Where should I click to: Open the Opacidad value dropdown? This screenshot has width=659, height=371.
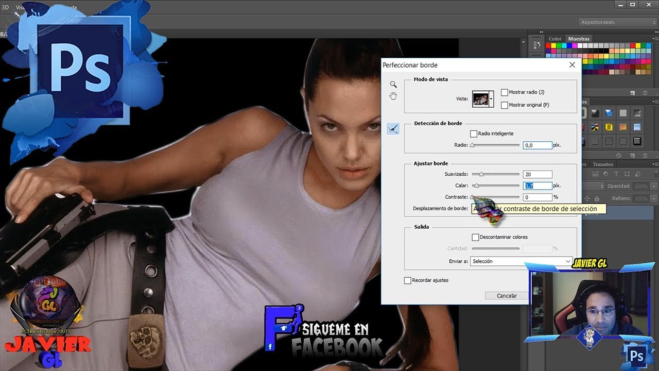click(653, 186)
